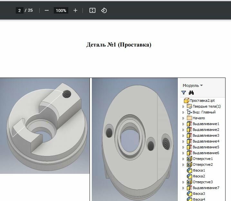Click the filter funnel icon in model browser
The width and height of the screenshot is (231, 201).
[x=184, y=93]
